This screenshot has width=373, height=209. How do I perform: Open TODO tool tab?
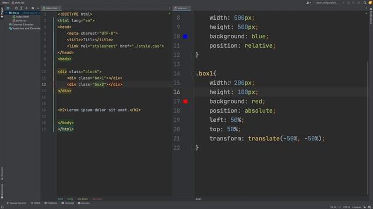[36, 203]
